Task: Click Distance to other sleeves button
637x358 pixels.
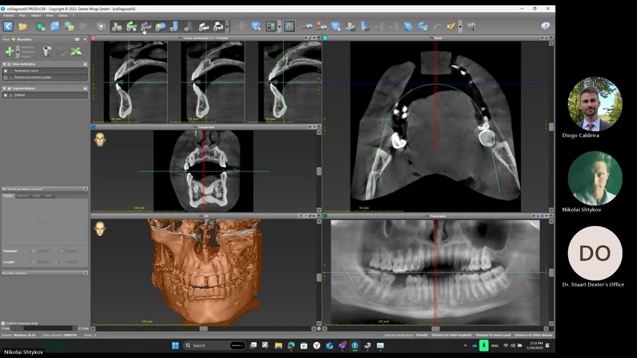Action: (x=533, y=335)
